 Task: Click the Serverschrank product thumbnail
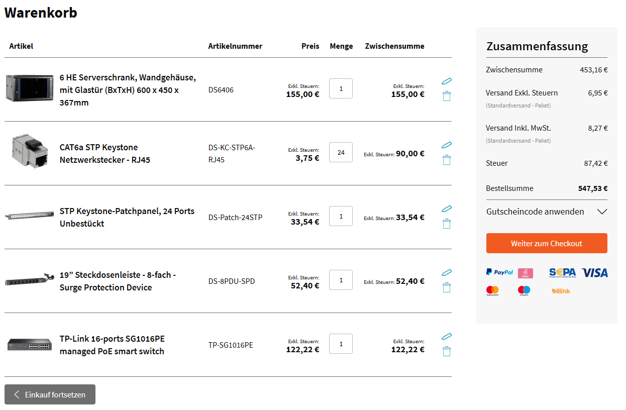[30, 88]
